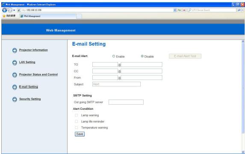The image size is (245, 154).
Task: Open Projector Status and Control link
Action: (x=38, y=74)
